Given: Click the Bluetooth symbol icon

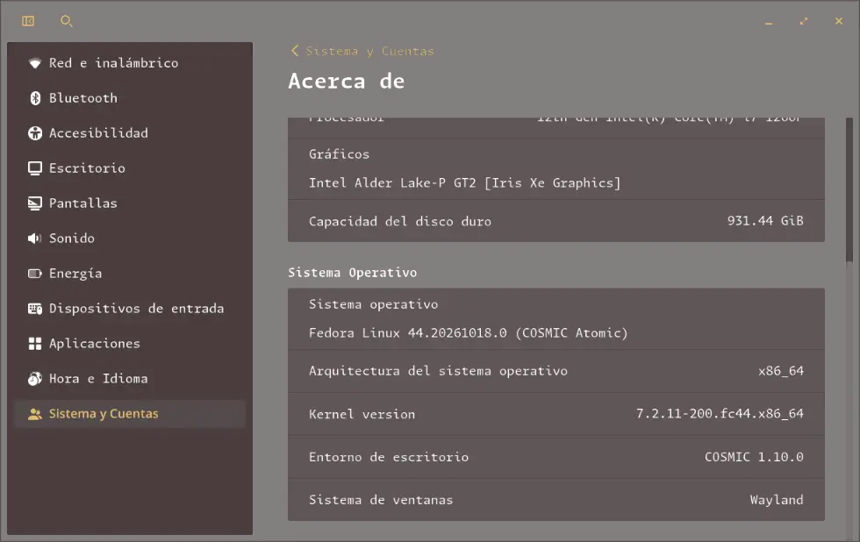Looking at the screenshot, I should [x=34, y=98].
